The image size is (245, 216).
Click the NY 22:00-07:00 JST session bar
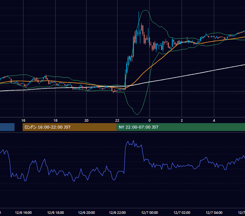181,127
